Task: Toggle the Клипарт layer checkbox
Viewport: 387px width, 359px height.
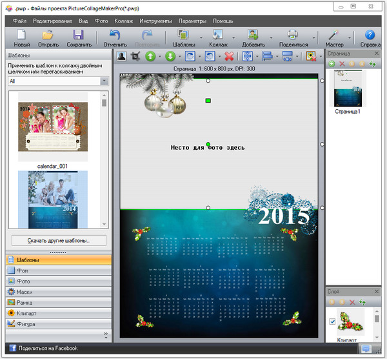Action: click(x=332, y=322)
